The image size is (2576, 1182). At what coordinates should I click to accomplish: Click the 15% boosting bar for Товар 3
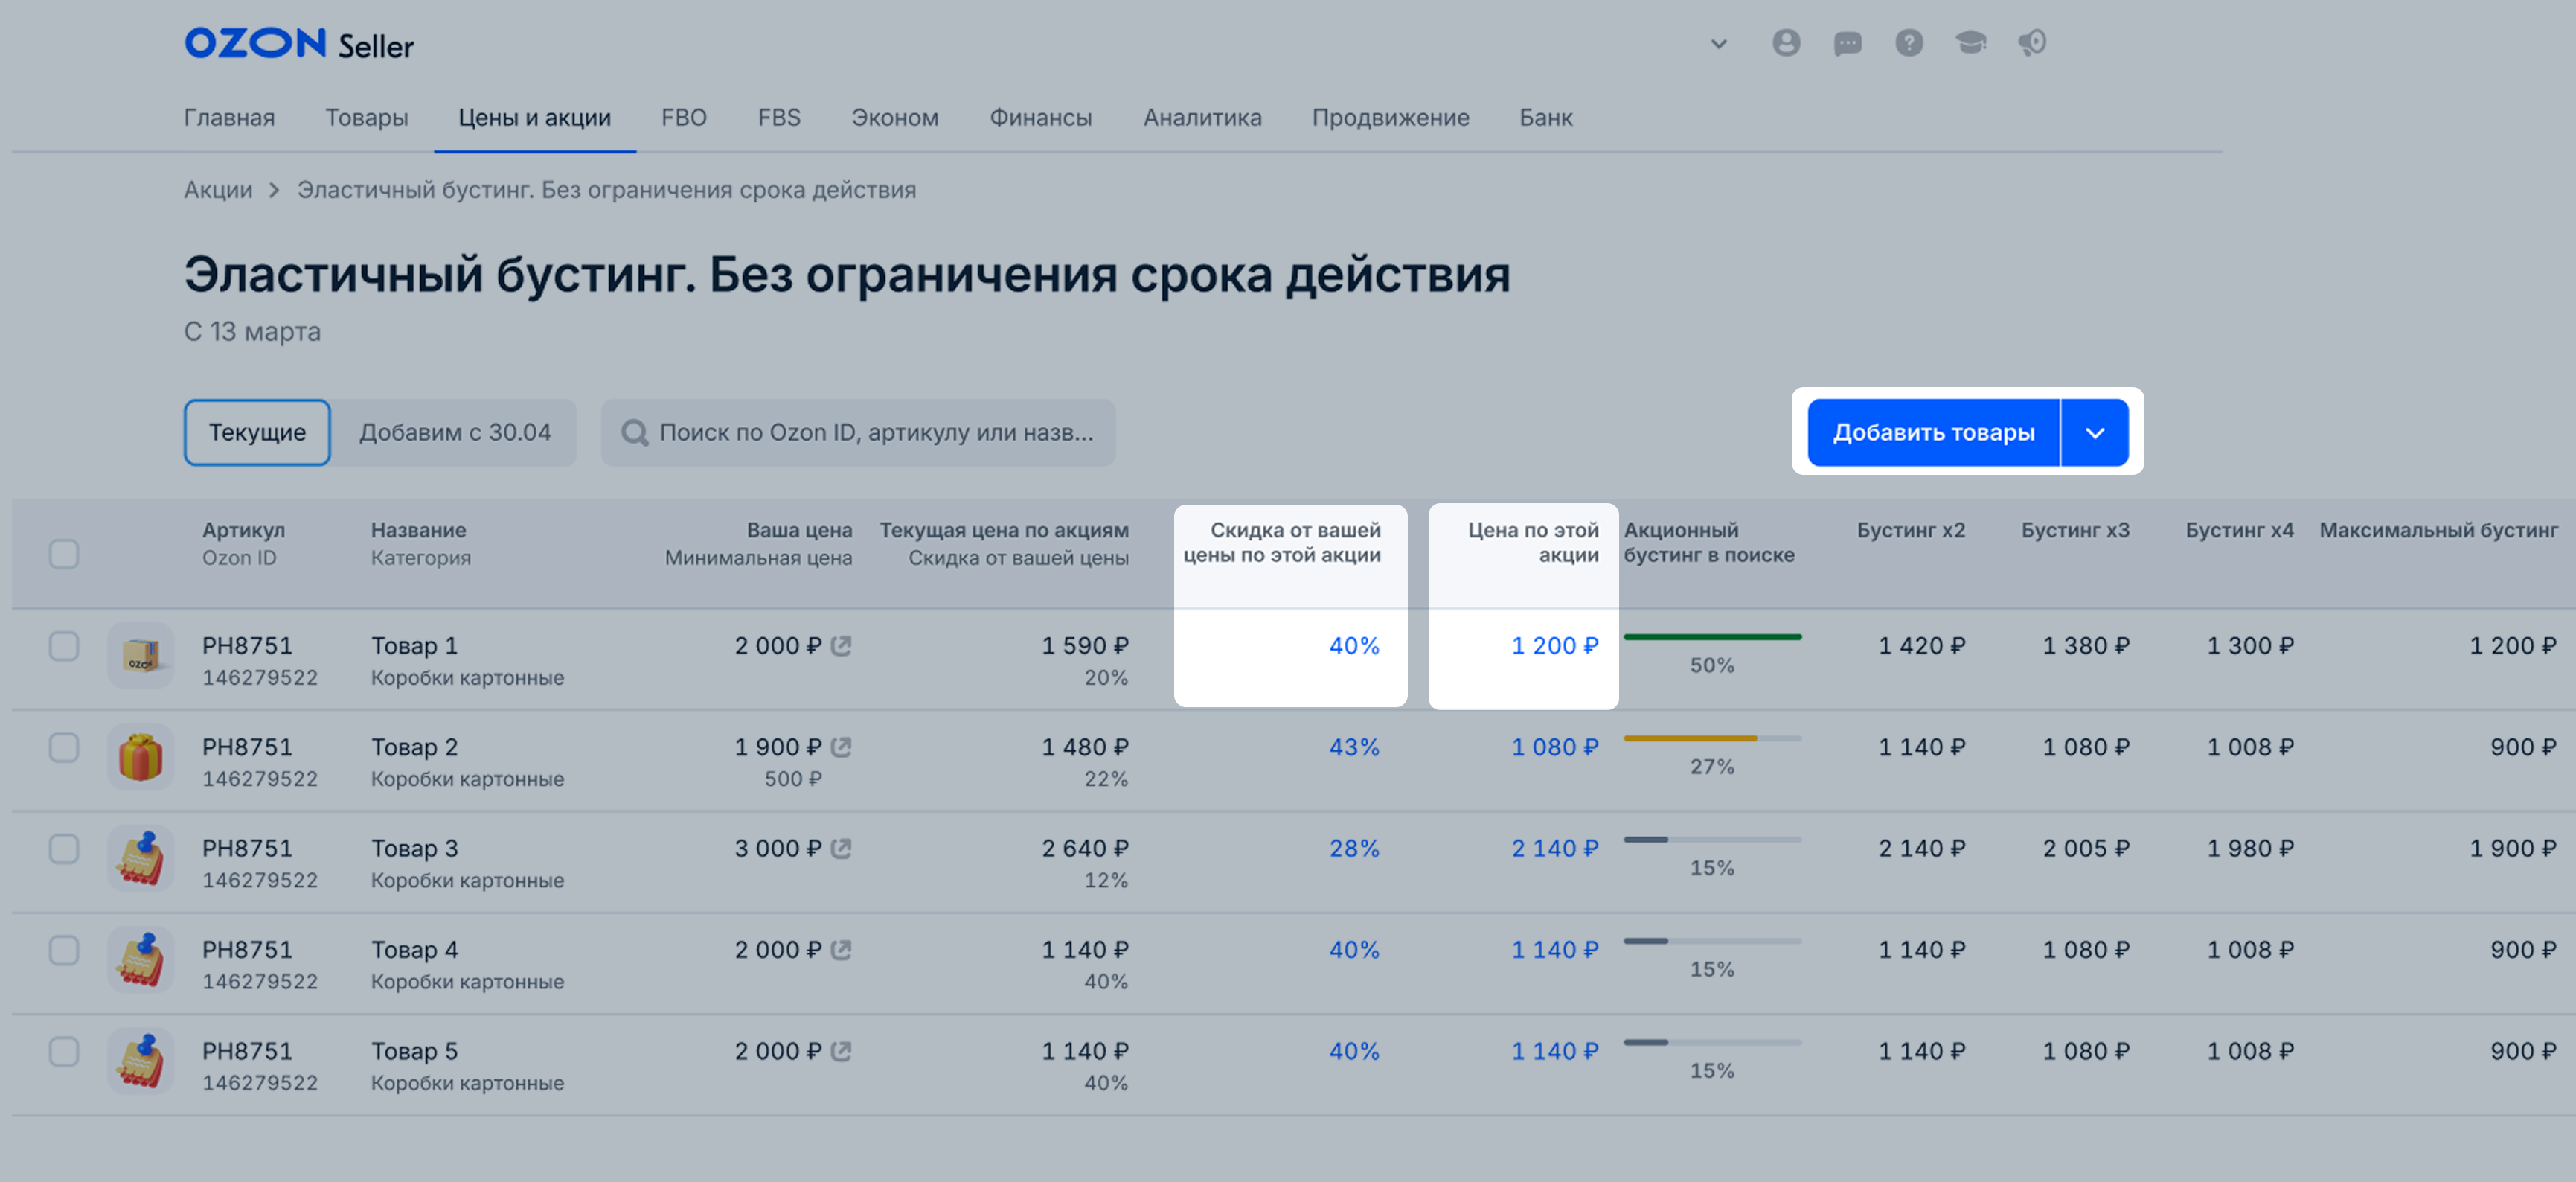point(1712,840)
